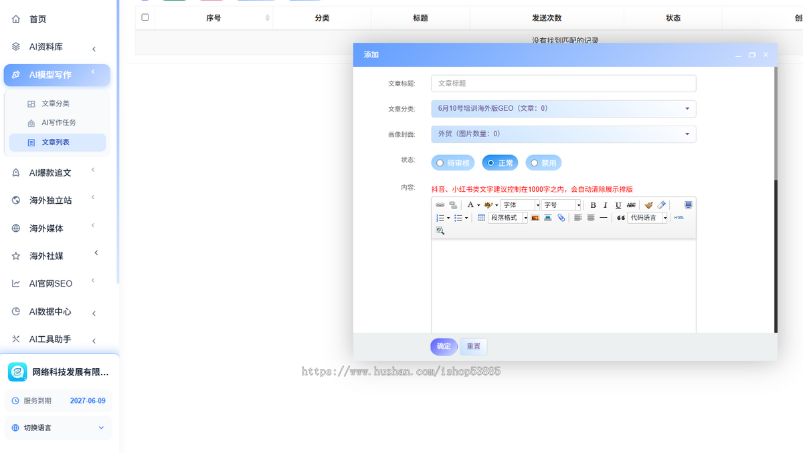Open bullet list style dropdown arrow
This screenshot has width=803, height=453.
466,218
